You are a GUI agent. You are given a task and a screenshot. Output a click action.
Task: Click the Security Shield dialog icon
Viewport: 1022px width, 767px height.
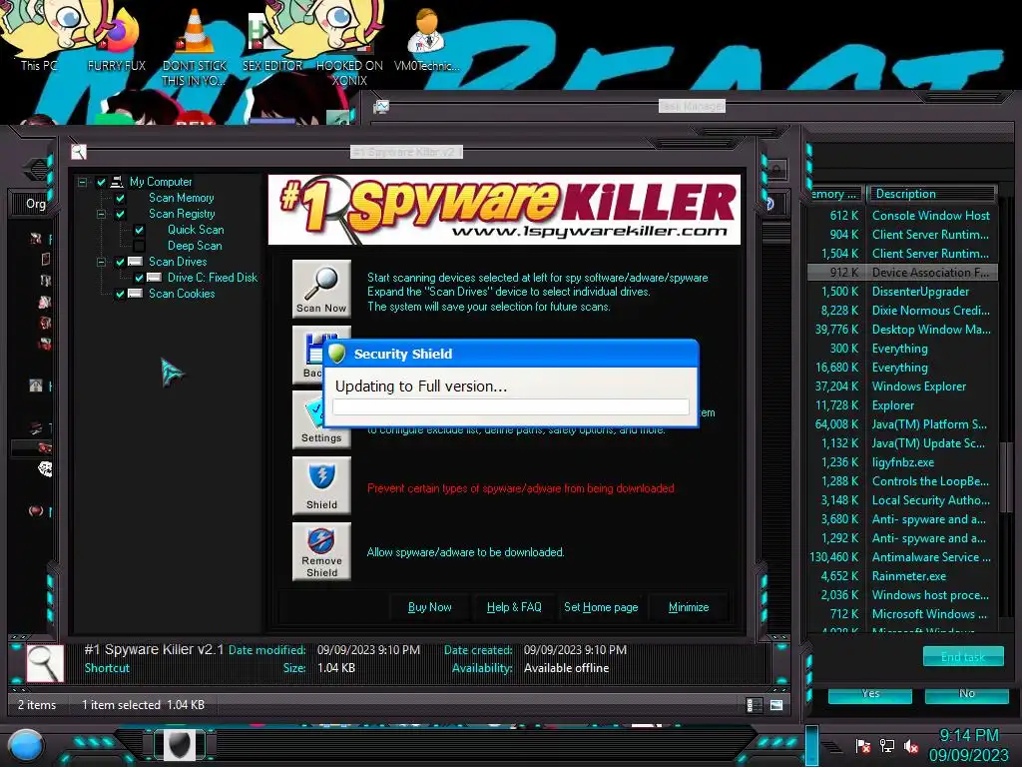pos(337,354)
